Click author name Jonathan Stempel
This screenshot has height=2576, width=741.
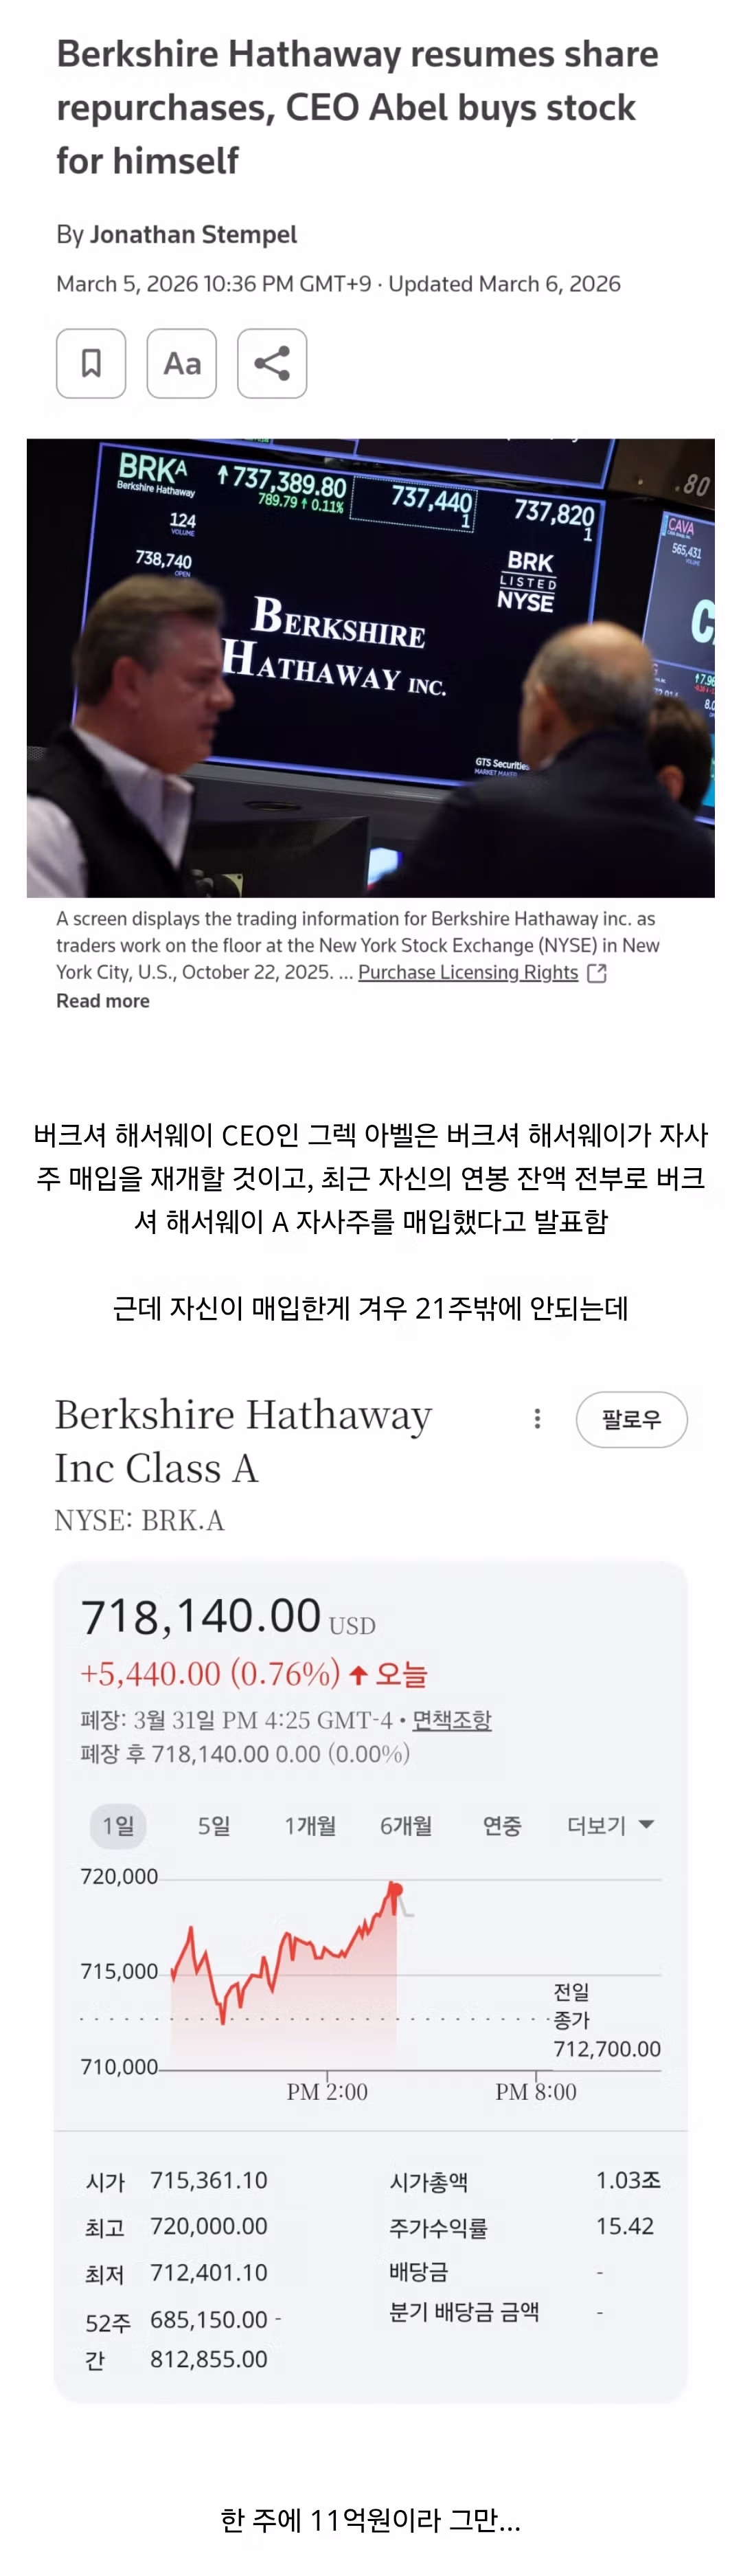click(x=193, y=234)
